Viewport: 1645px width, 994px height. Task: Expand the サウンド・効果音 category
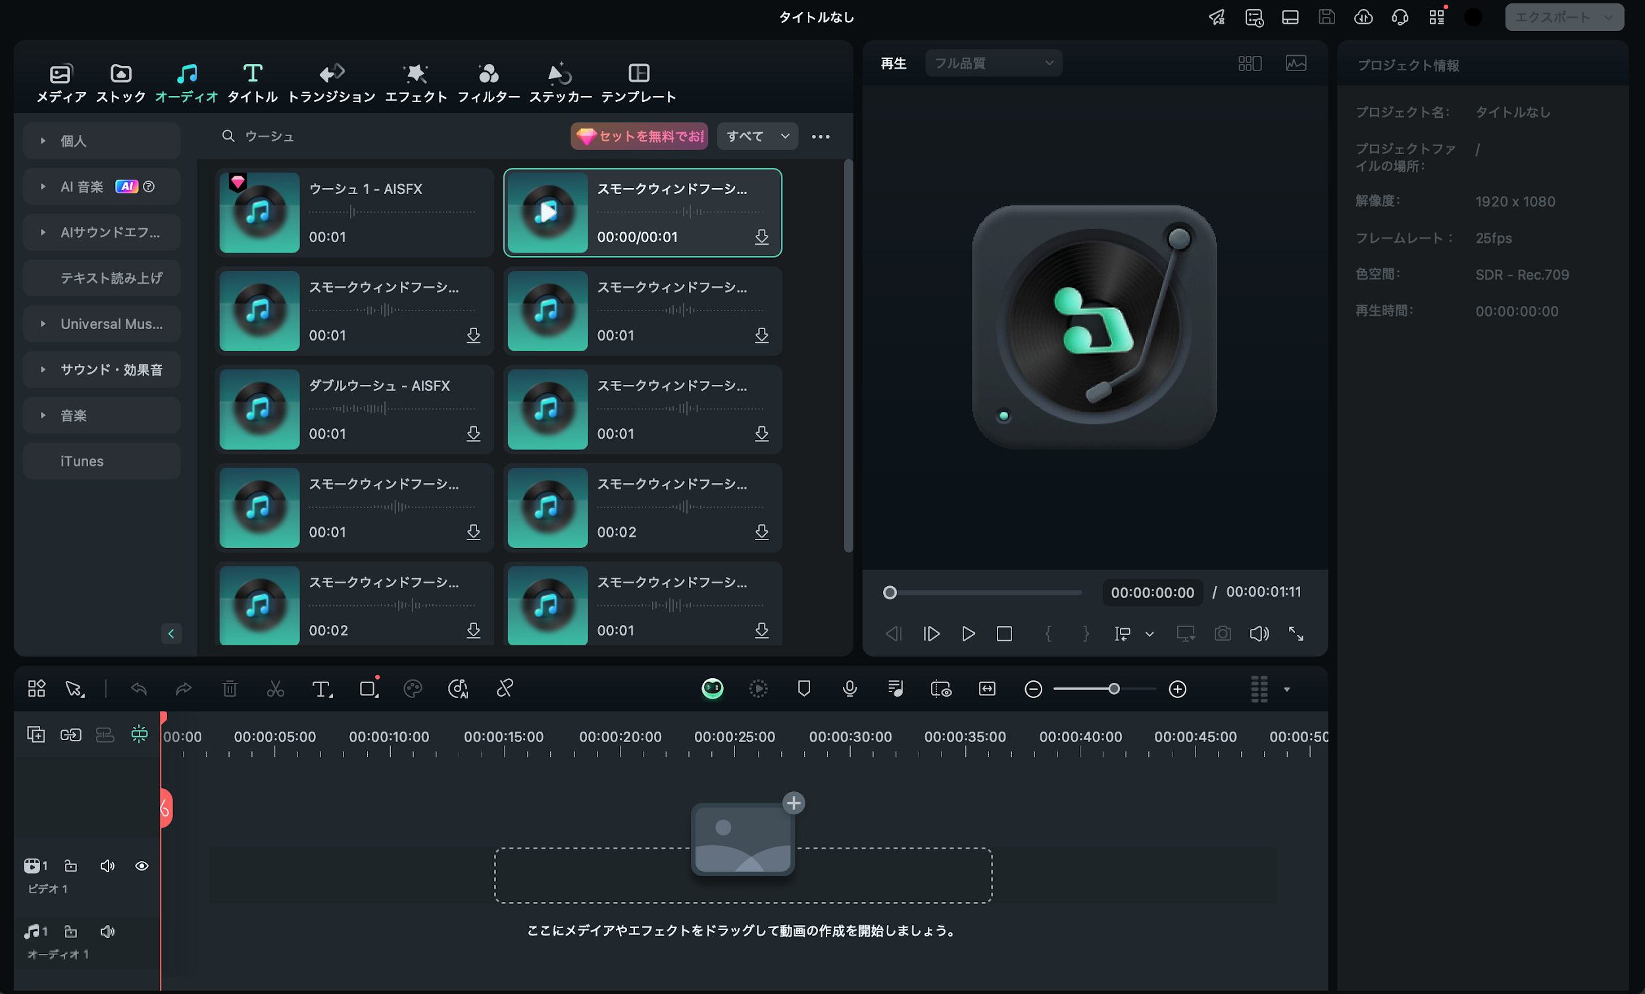tap(101, 370)
